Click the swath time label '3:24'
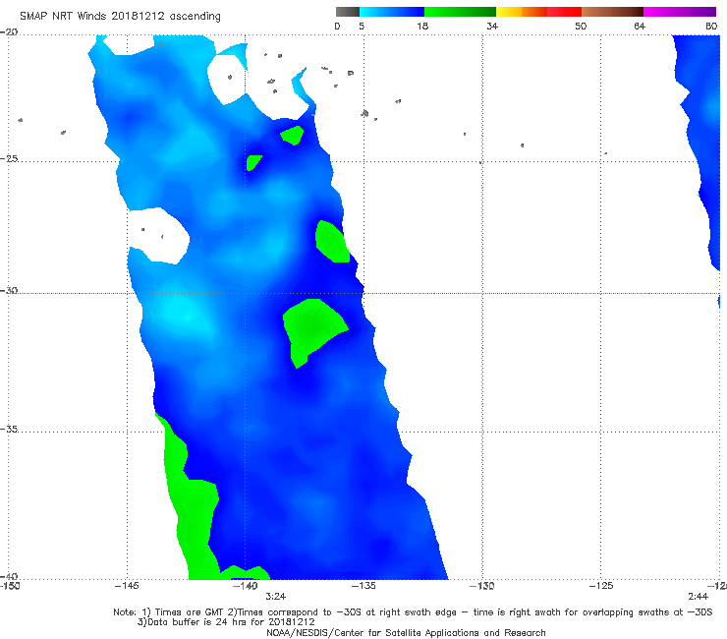Screen dimensions: 727x639 click(275, 597)
